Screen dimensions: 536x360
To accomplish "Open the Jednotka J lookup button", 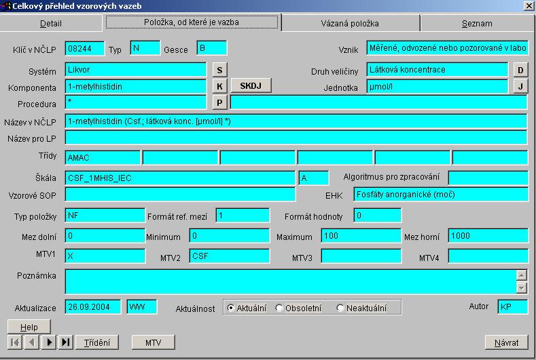I will coord(520,86).
